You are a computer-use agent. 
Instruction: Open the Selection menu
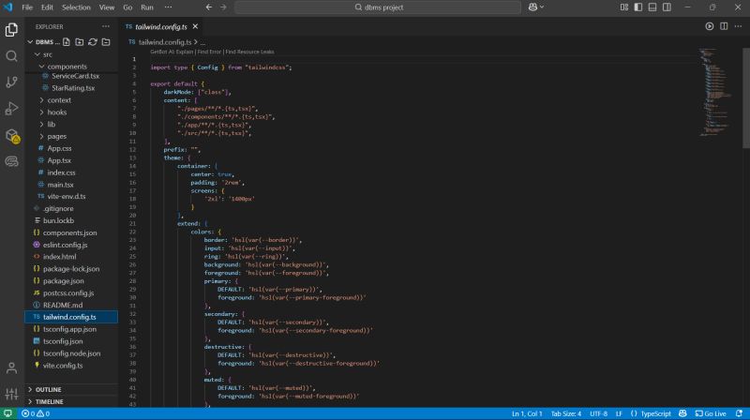(76, 7)
